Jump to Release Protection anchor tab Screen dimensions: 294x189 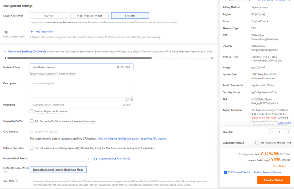tap(143, 52)
